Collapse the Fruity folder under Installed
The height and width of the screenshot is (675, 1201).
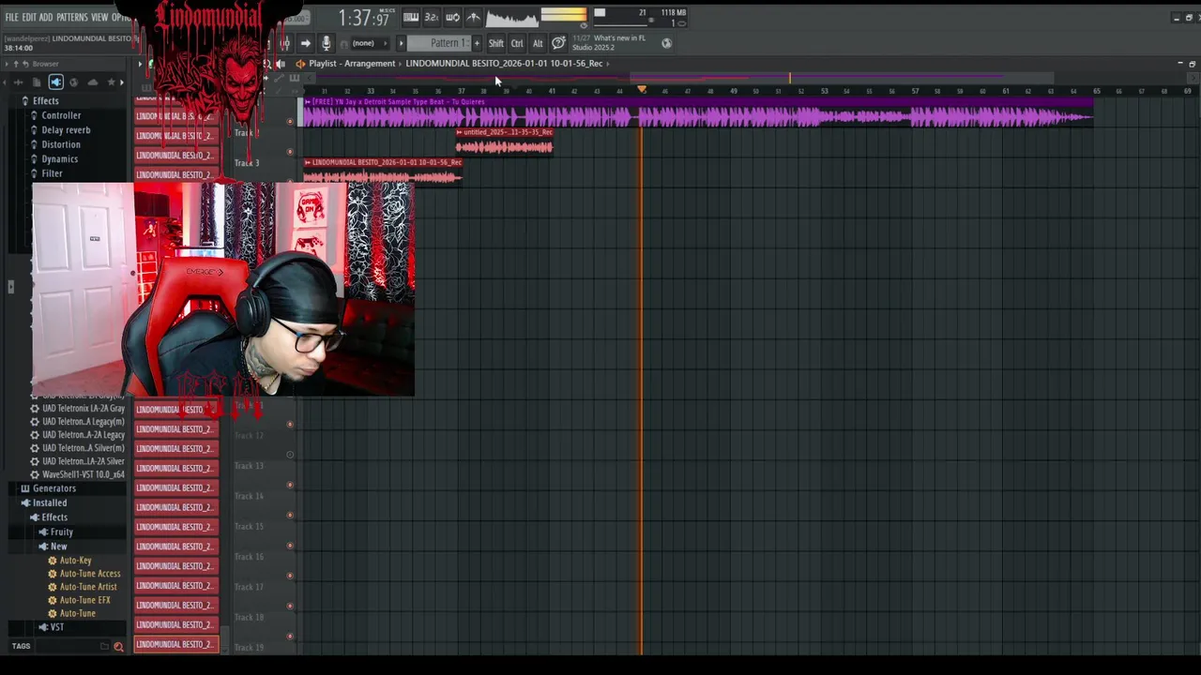coord(61,532)
